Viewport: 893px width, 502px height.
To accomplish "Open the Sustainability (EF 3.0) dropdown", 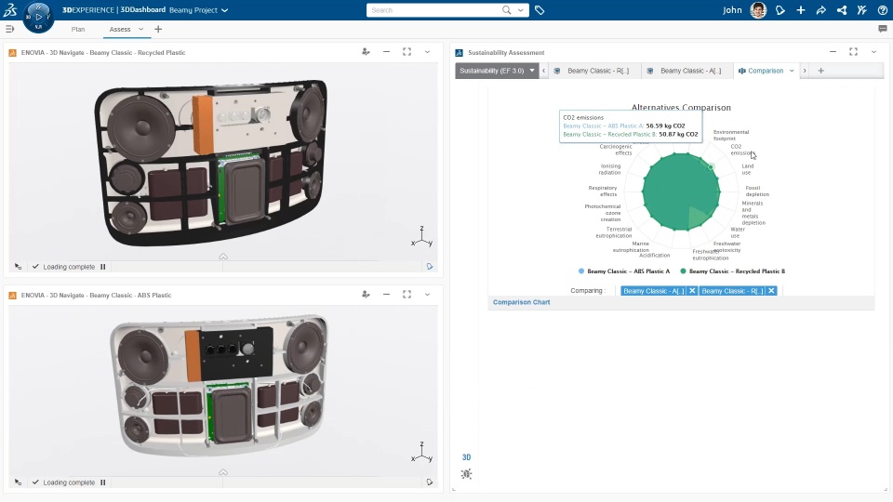I will click(x=497, y=71).
